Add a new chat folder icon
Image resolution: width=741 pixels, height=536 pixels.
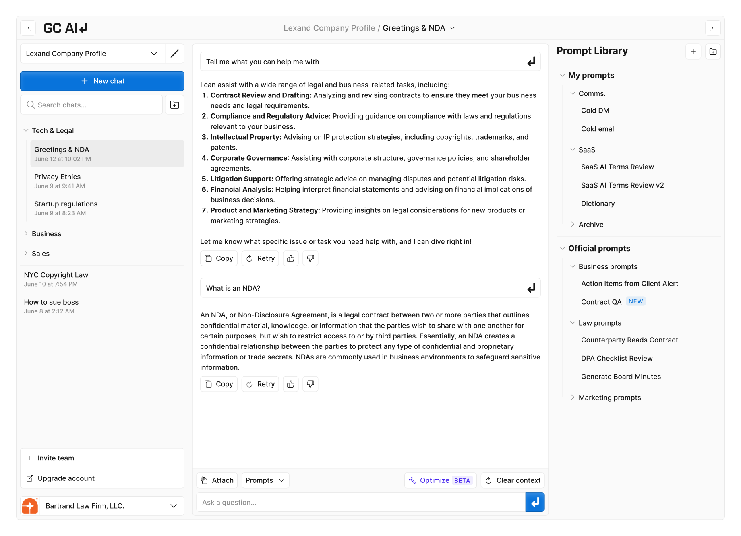174,105
